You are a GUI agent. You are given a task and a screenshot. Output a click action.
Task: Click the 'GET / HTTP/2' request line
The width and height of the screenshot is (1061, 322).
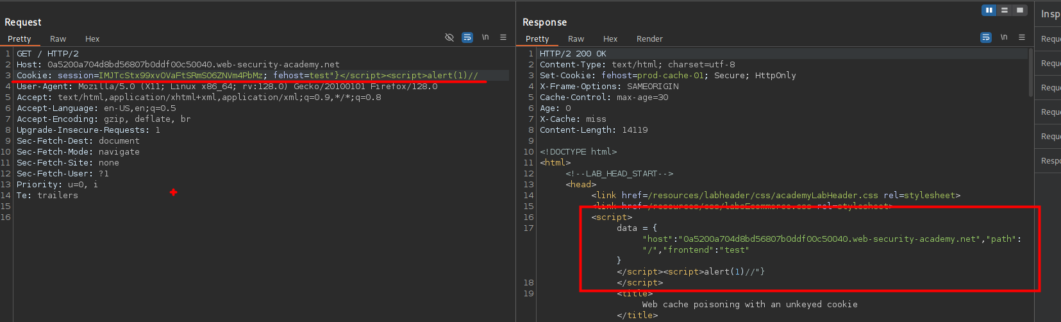[47, 54]
